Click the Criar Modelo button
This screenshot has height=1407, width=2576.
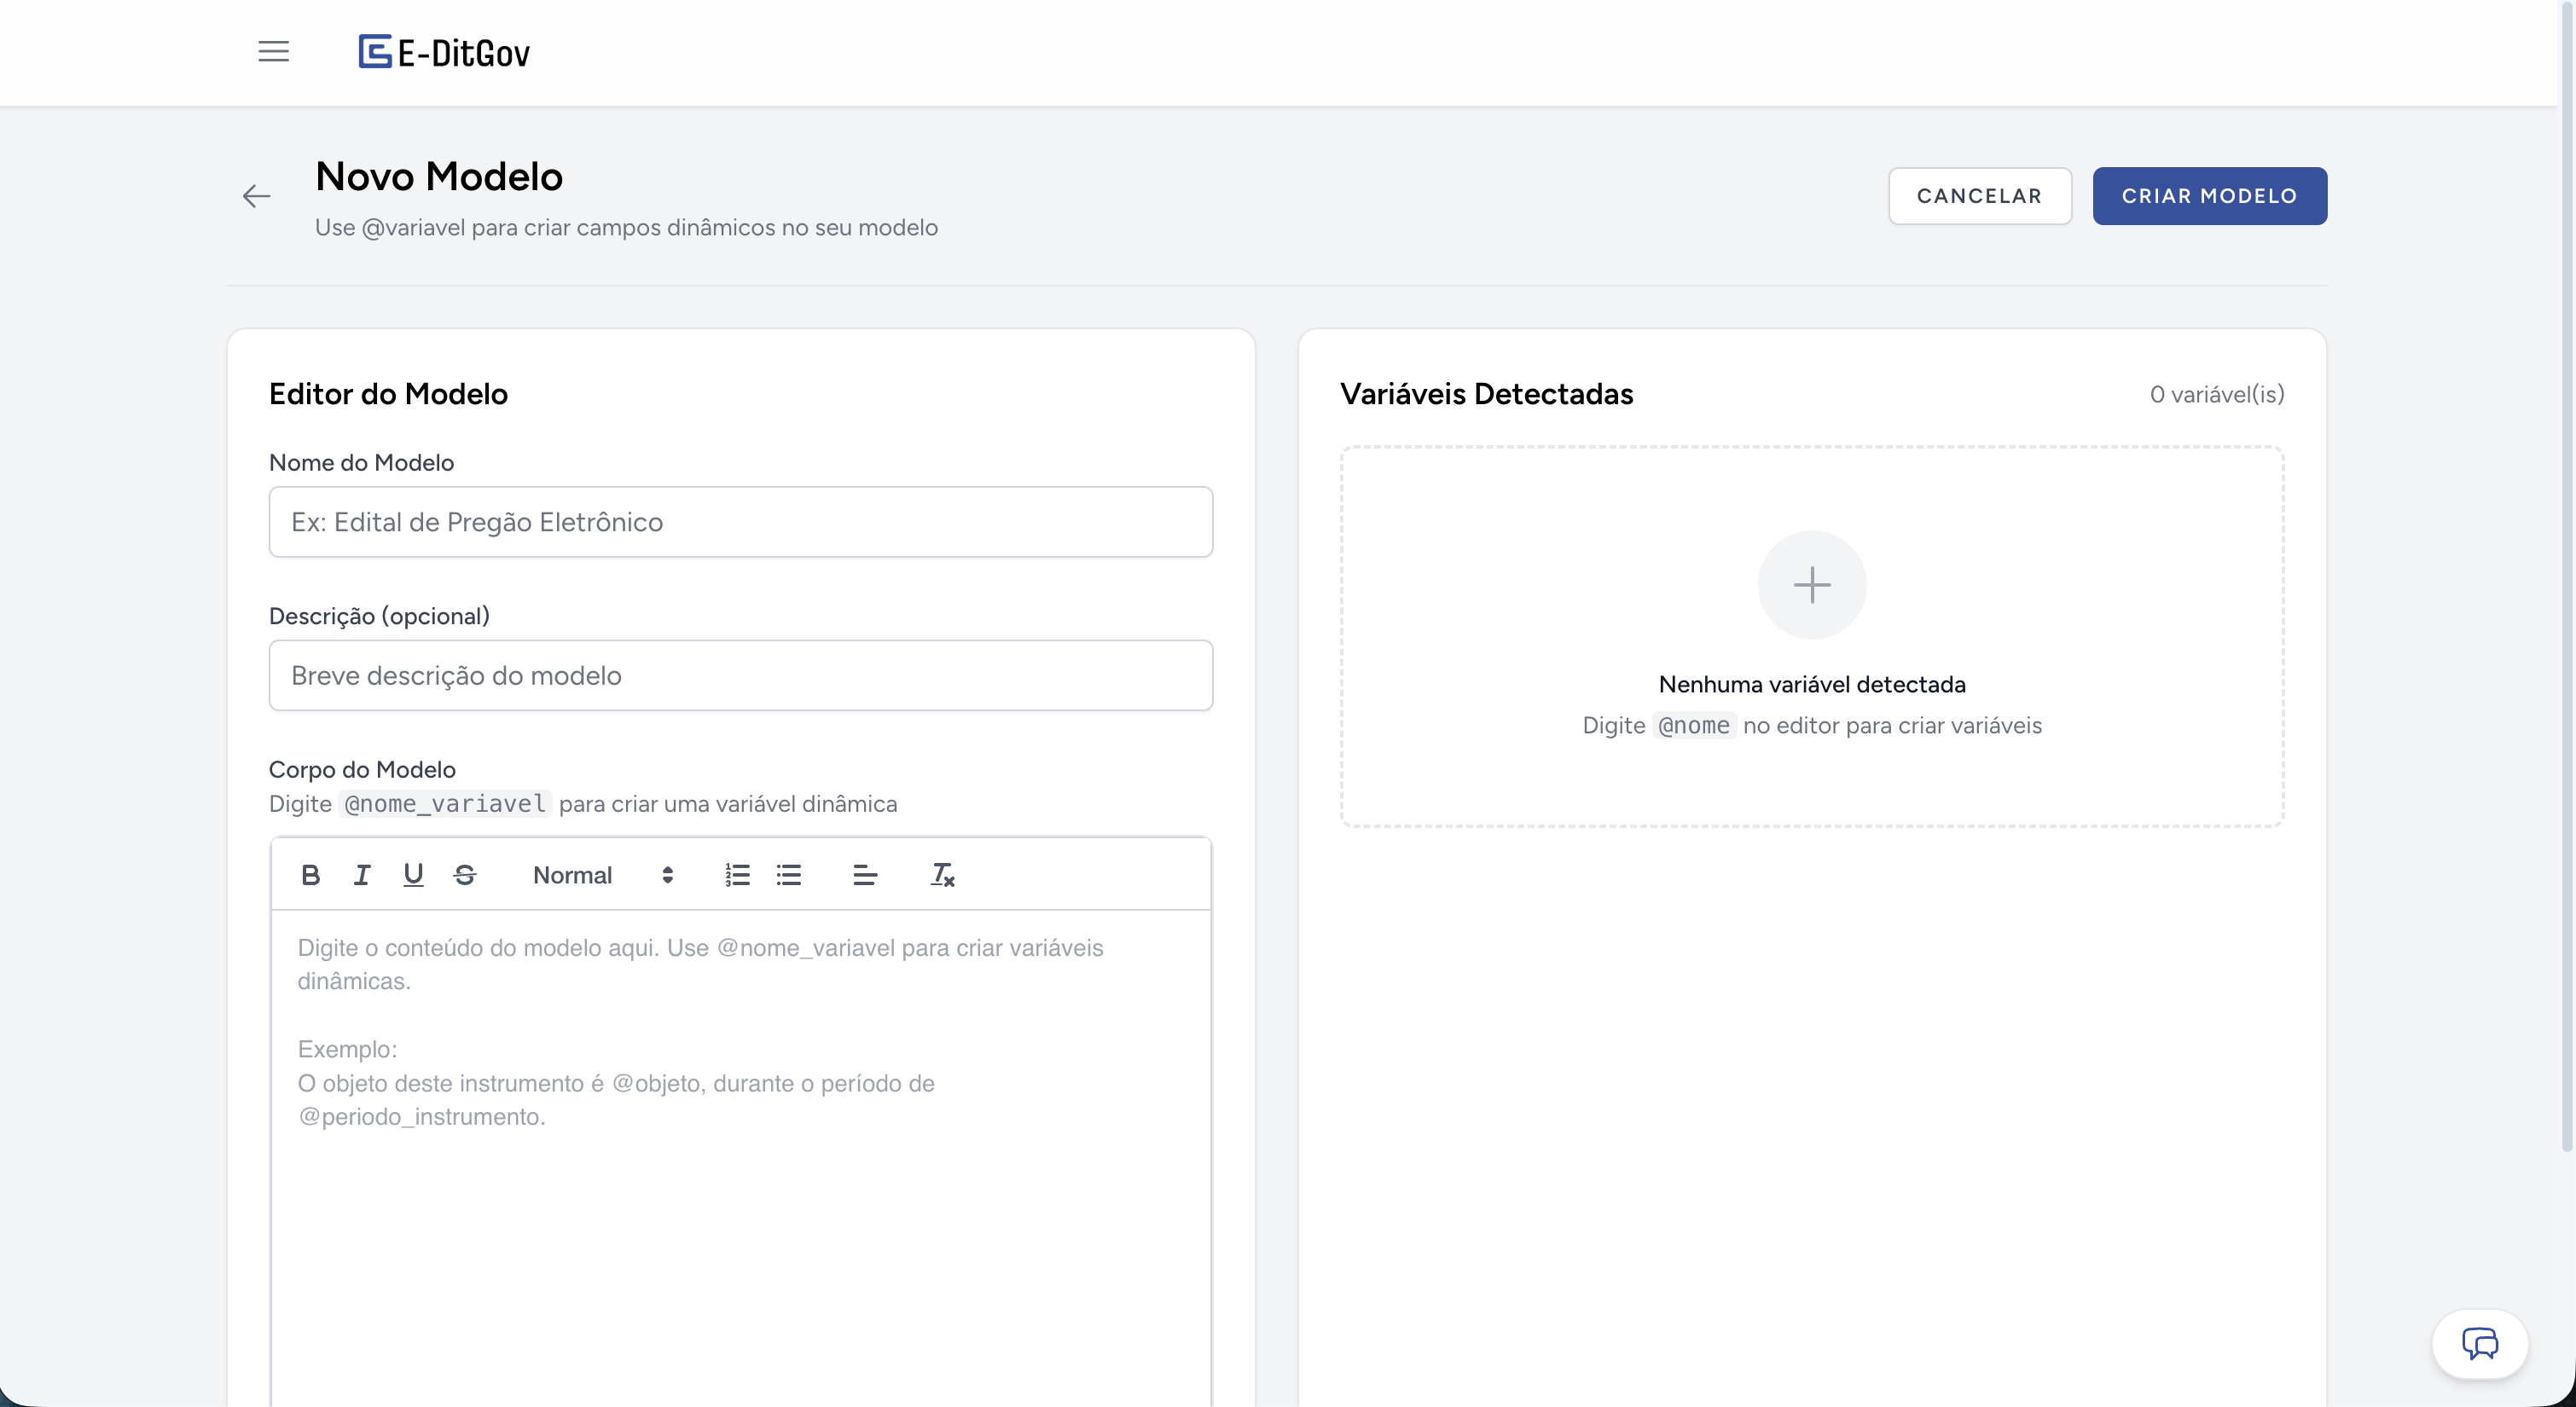click(x=2209, y=196)
